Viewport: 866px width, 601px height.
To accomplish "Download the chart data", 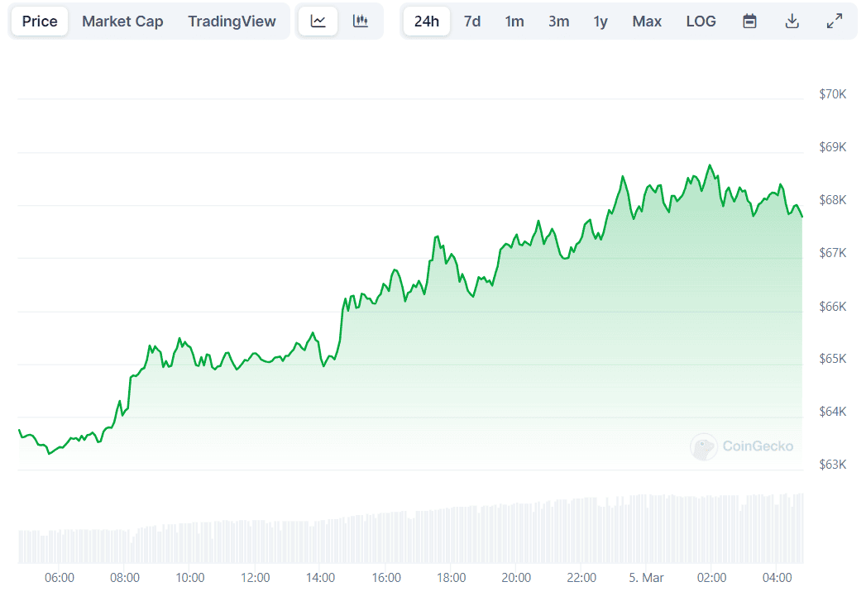I will coord(792,21).
